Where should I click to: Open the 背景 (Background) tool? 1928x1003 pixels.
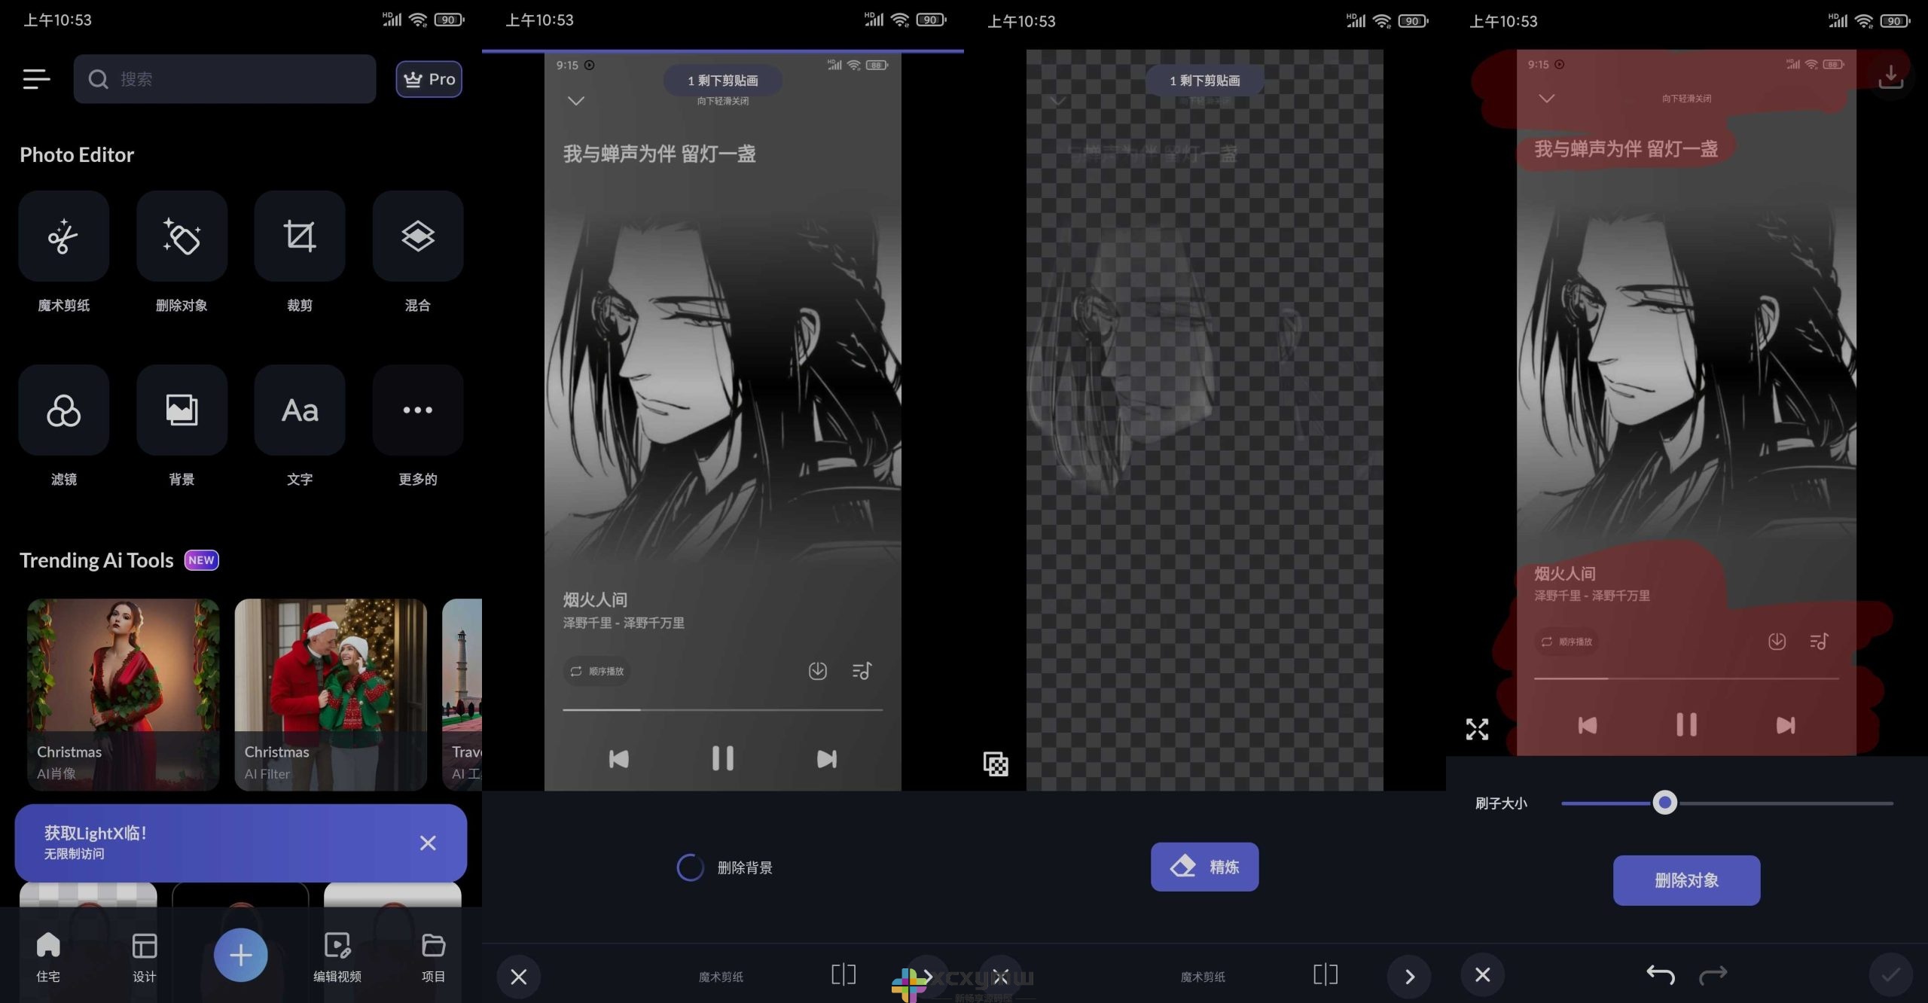point(181,410)
